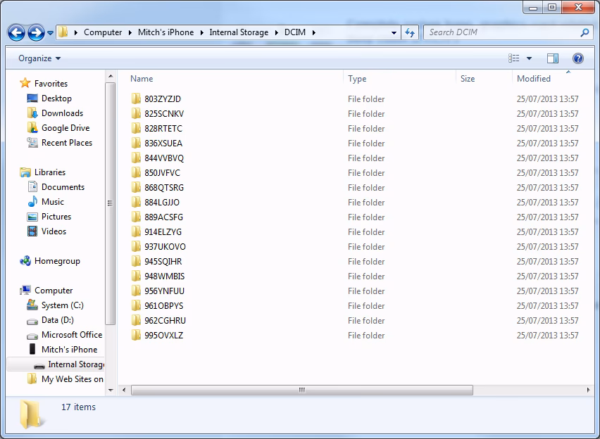
Task: Open the Organize menu
Action: pyautogui.click(x=39, y=58)
